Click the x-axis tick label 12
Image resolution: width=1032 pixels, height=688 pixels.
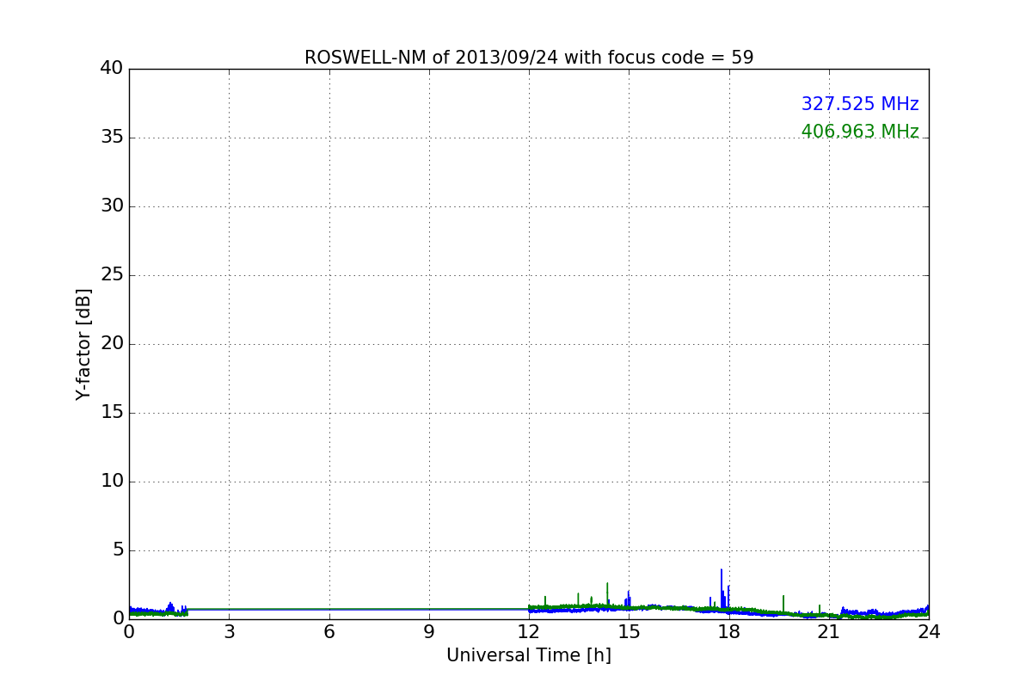point(529,631)
